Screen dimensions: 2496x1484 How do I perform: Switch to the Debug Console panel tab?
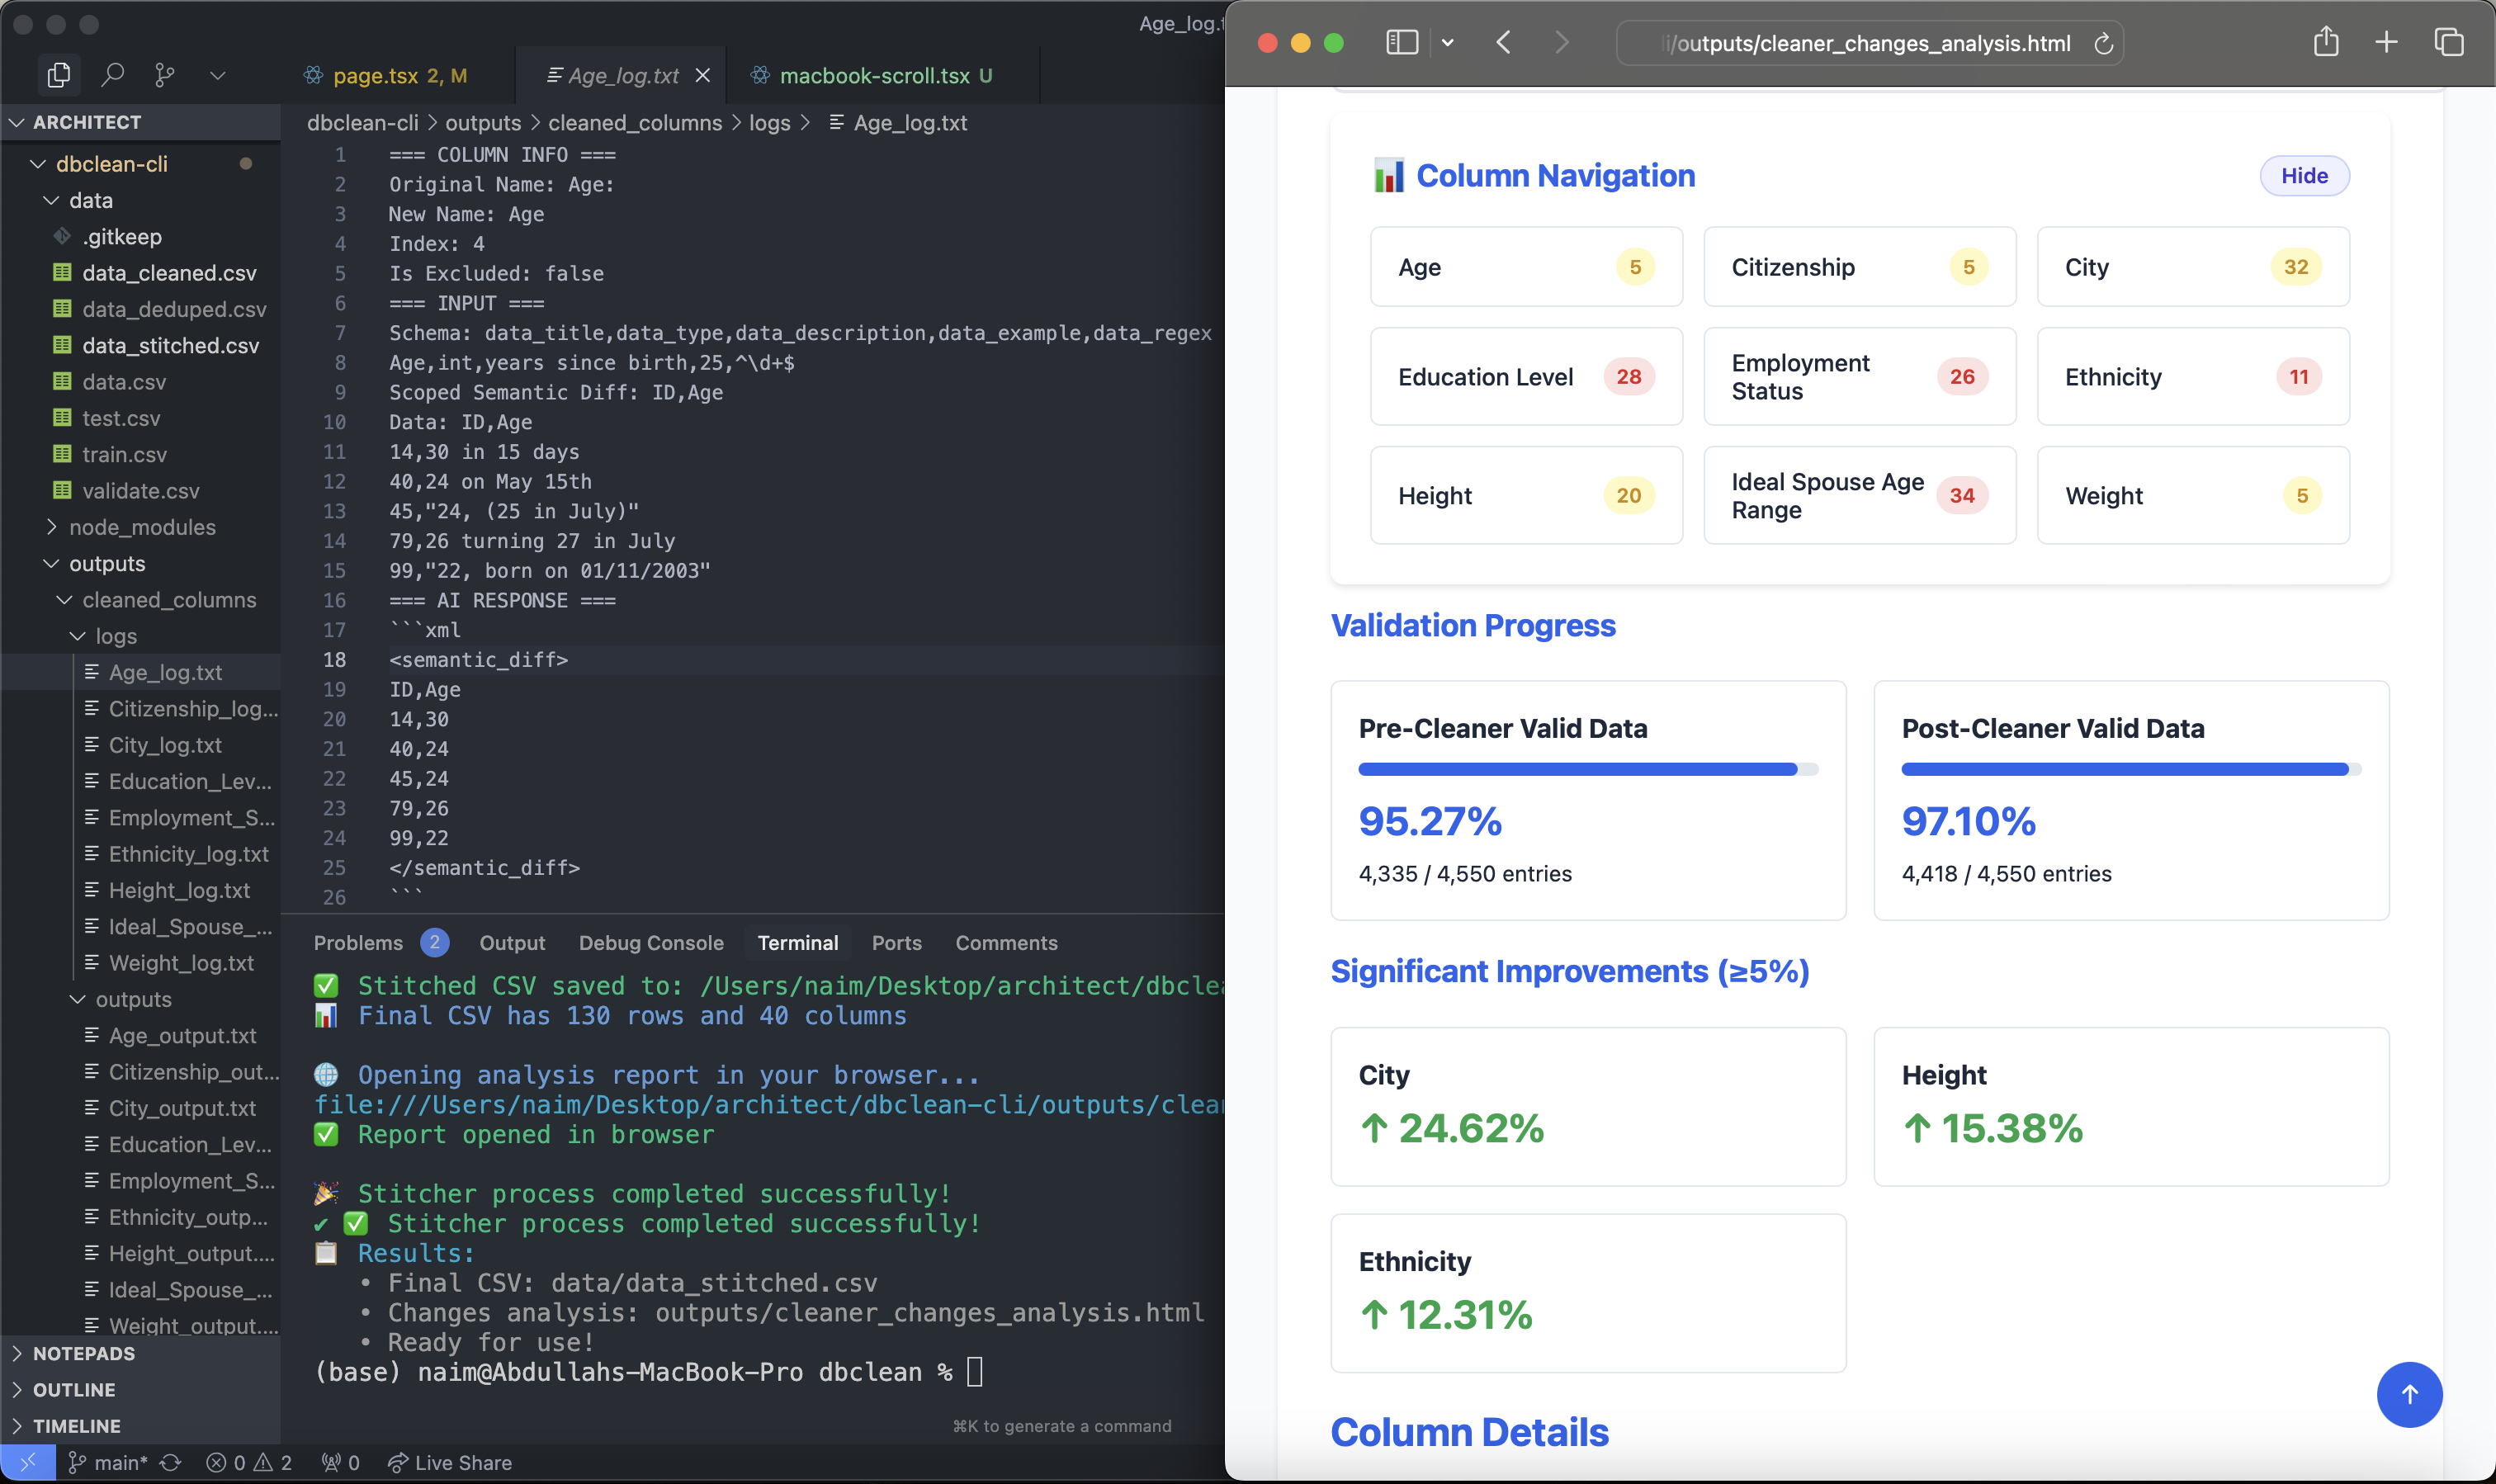coord(650,943)
